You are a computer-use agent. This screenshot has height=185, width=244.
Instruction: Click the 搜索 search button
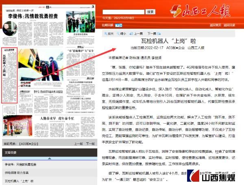[150, 12]
